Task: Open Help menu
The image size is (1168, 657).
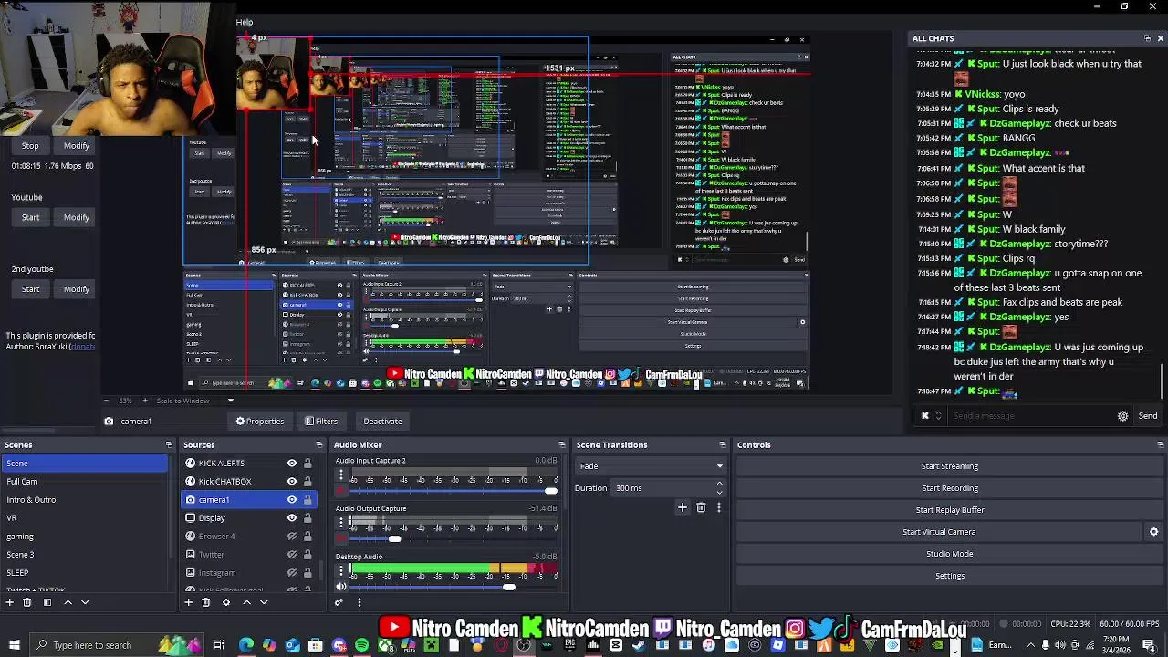Action: (x=245, y=22)
